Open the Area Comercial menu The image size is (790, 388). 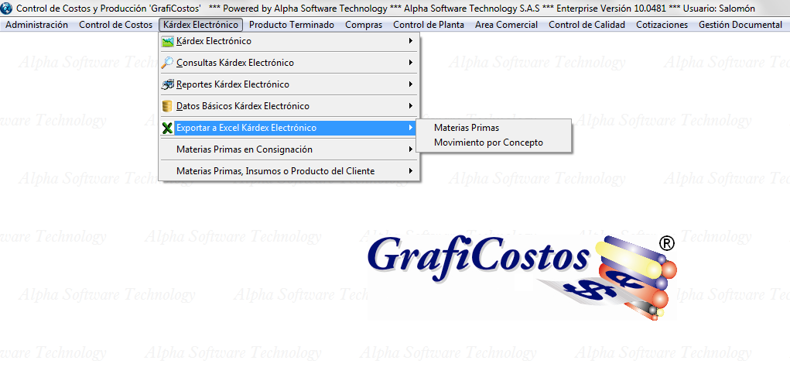[x=506, y=25]
